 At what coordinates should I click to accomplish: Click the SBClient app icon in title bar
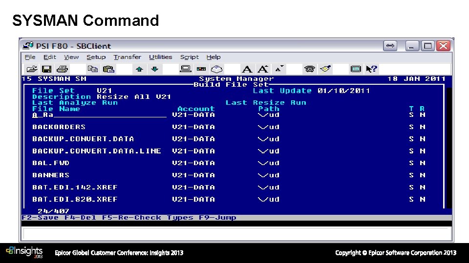pos(28,46)
